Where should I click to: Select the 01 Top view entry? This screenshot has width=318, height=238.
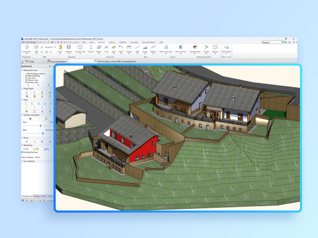point(30,78)
